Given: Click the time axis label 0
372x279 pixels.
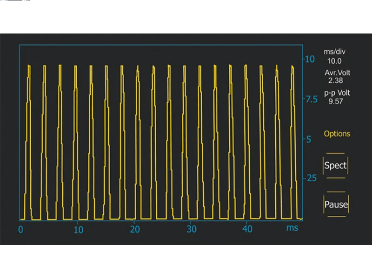Looking at the screenshot, I should click(x=20, y=229).
